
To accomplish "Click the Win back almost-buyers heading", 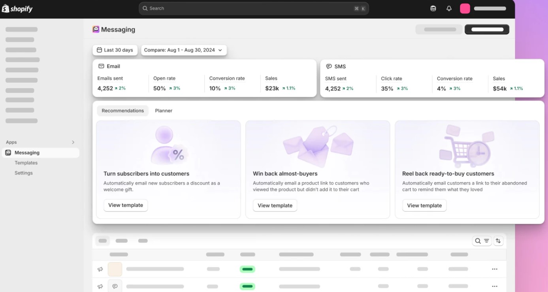I will [x=285, y=173].
